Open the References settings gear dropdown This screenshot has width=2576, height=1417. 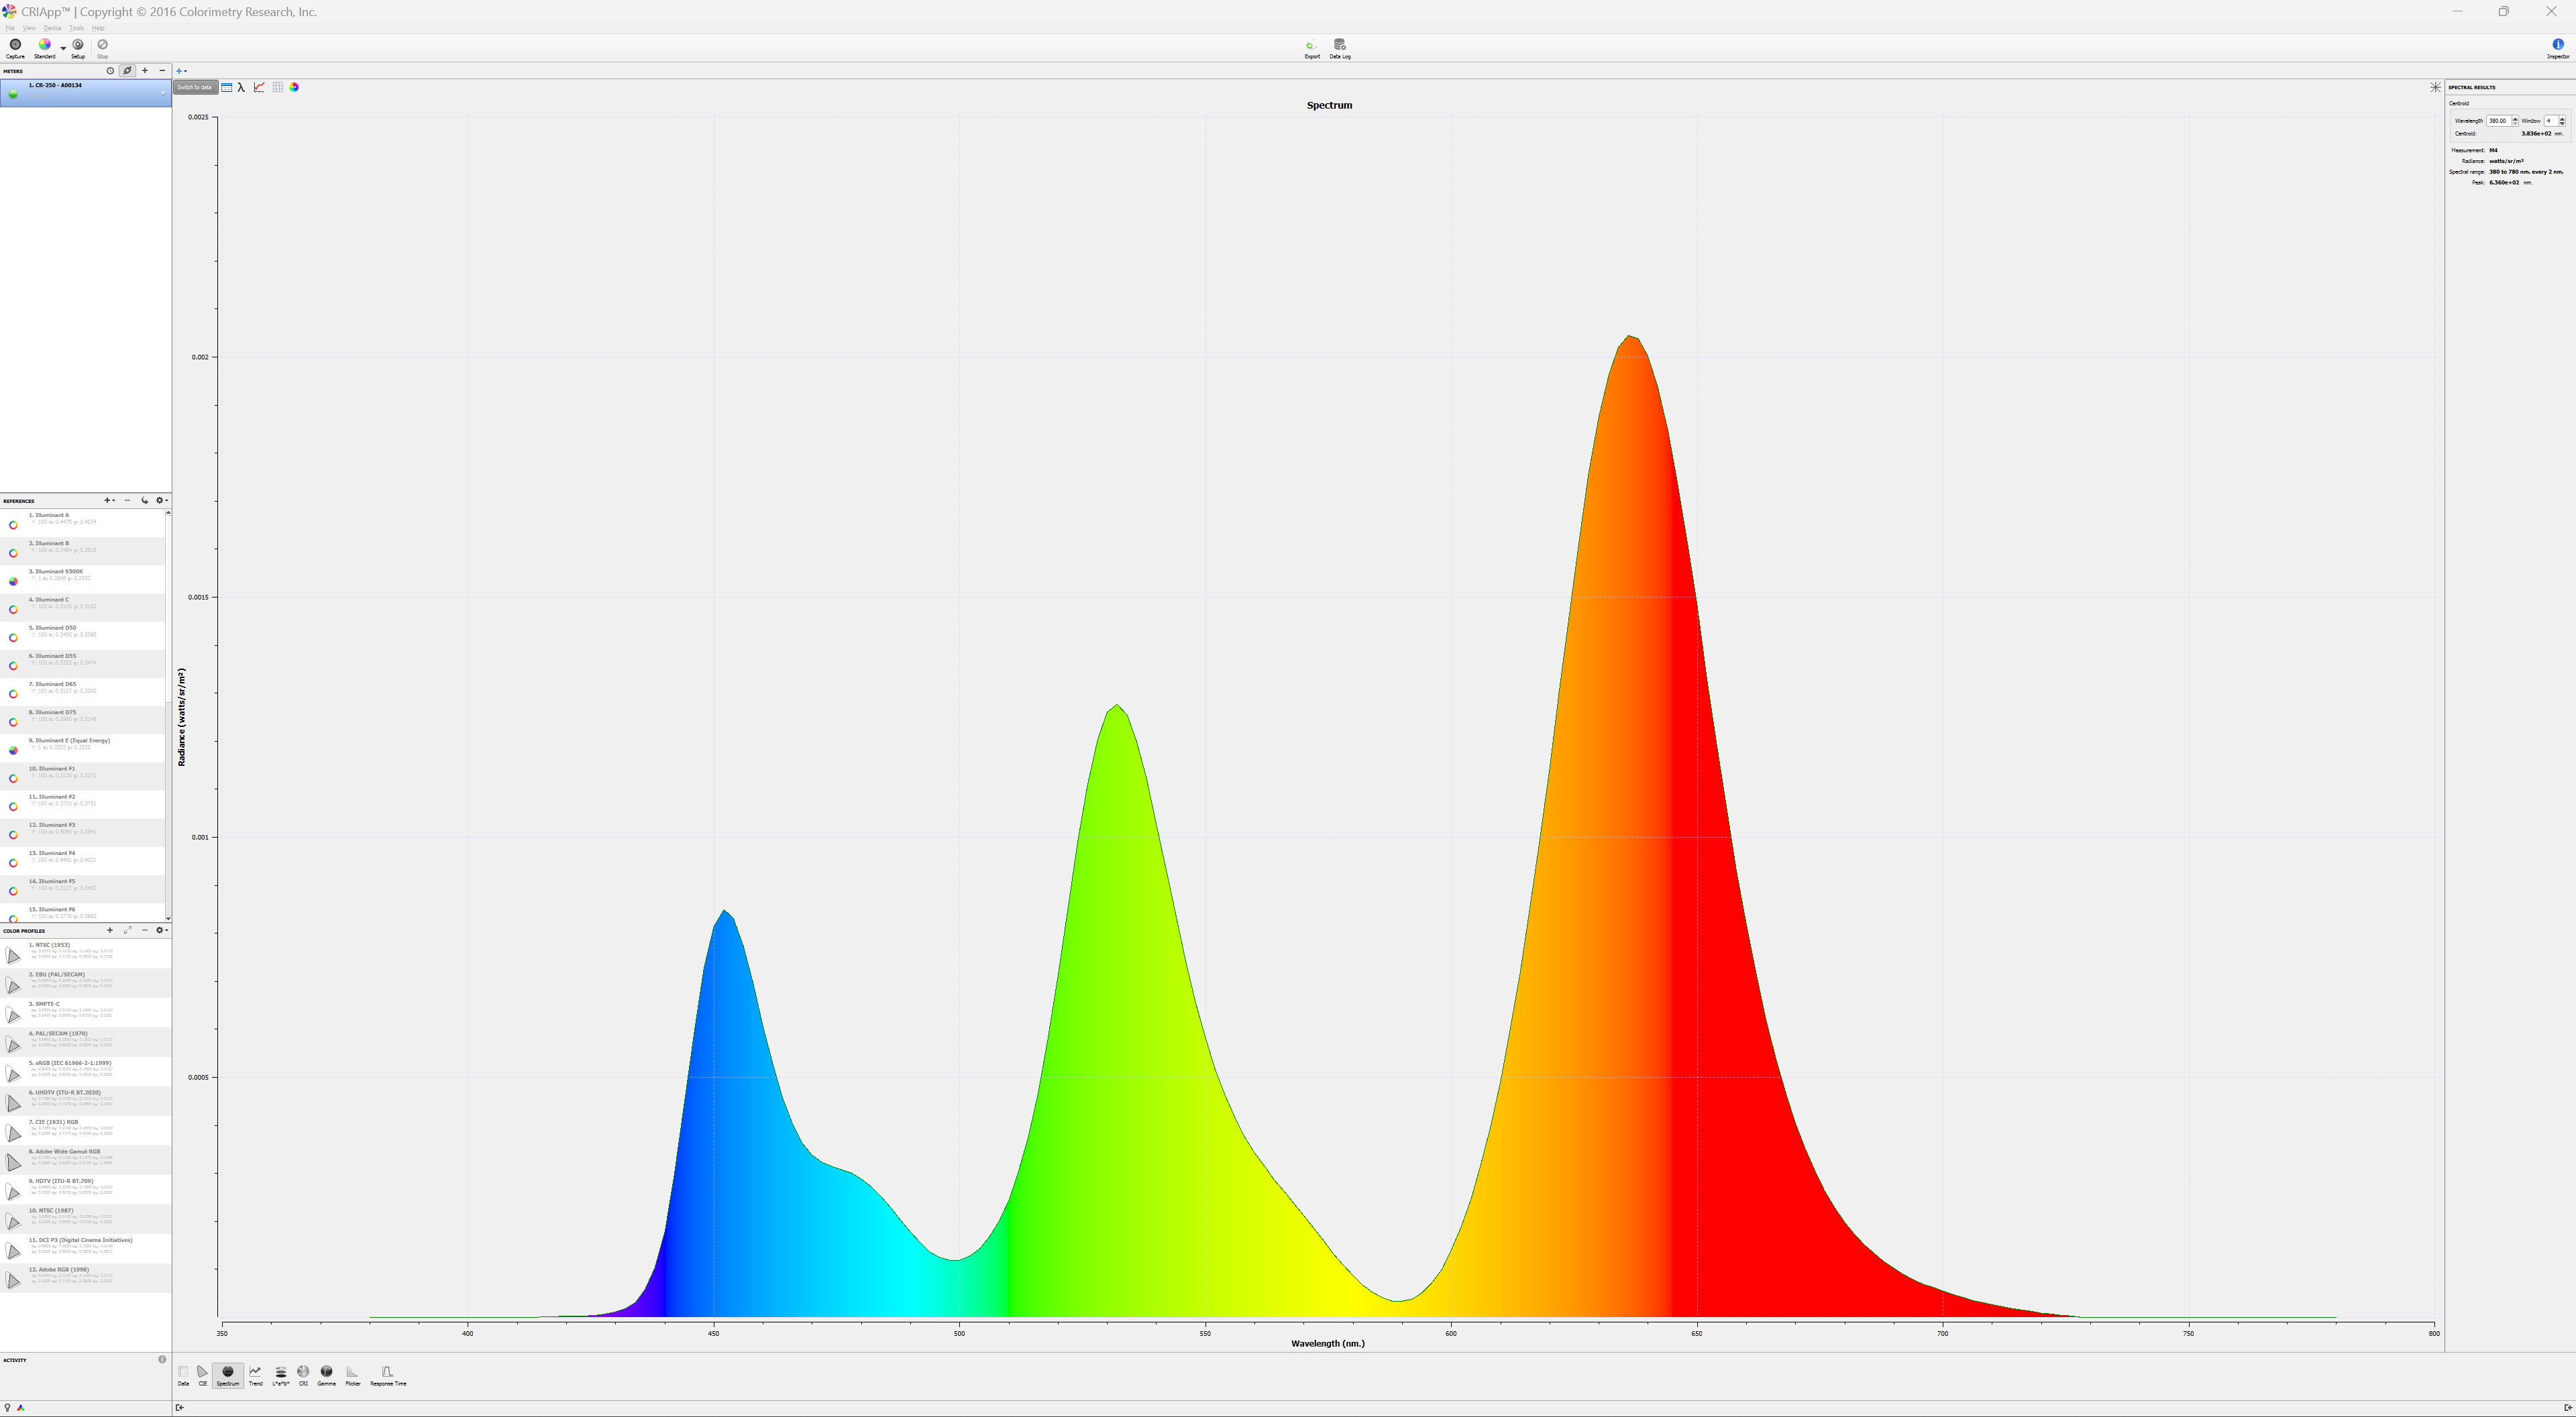[x=161, y=501]
